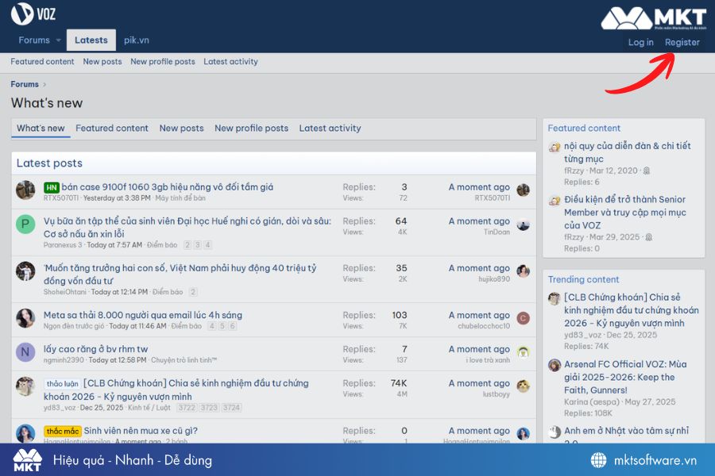Select the What's new tab
Viewport: 715px width, 476px height.
41,128
